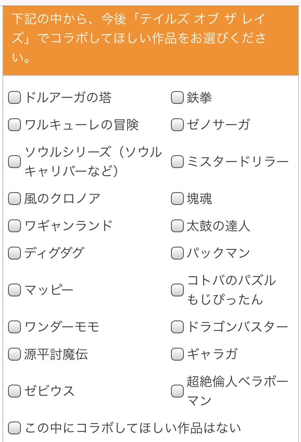Tick the 太鼓の達人 checkbox
The image size is (301, 442).
click(x=177, y=226)
